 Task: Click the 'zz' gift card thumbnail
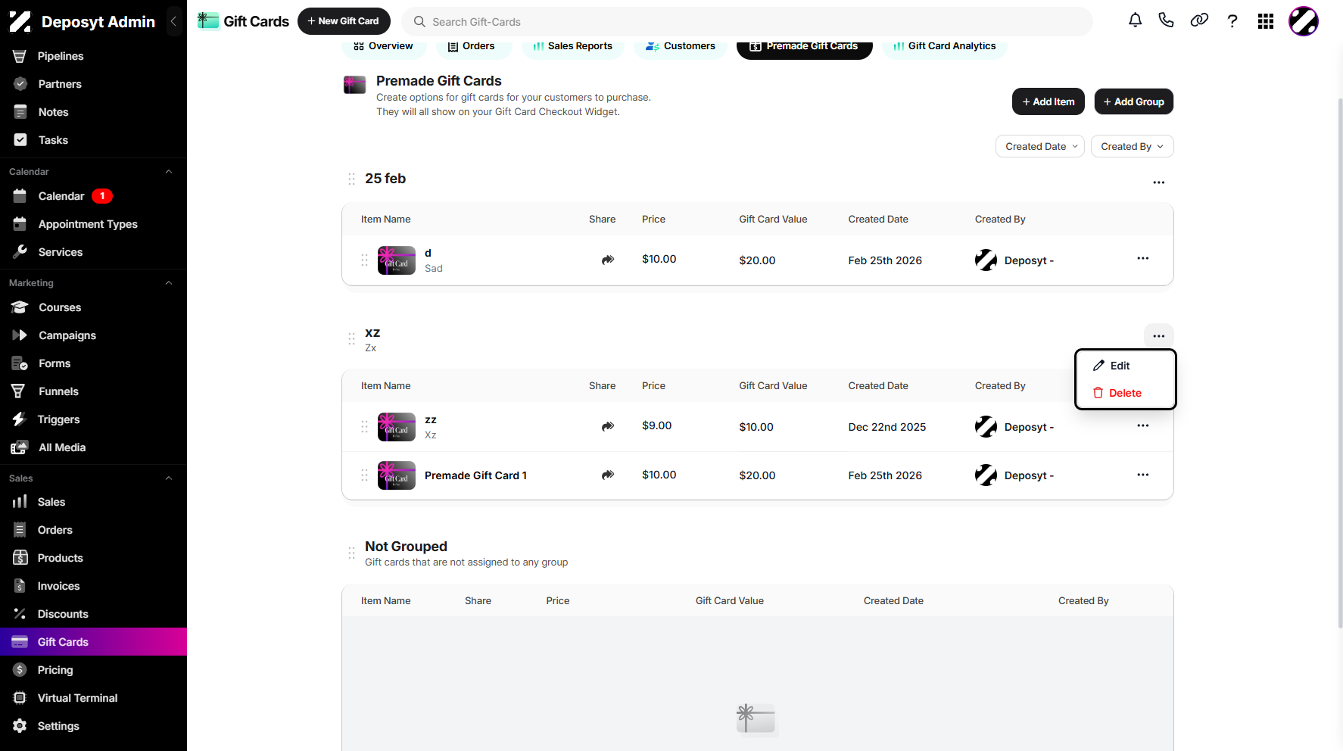397,427
